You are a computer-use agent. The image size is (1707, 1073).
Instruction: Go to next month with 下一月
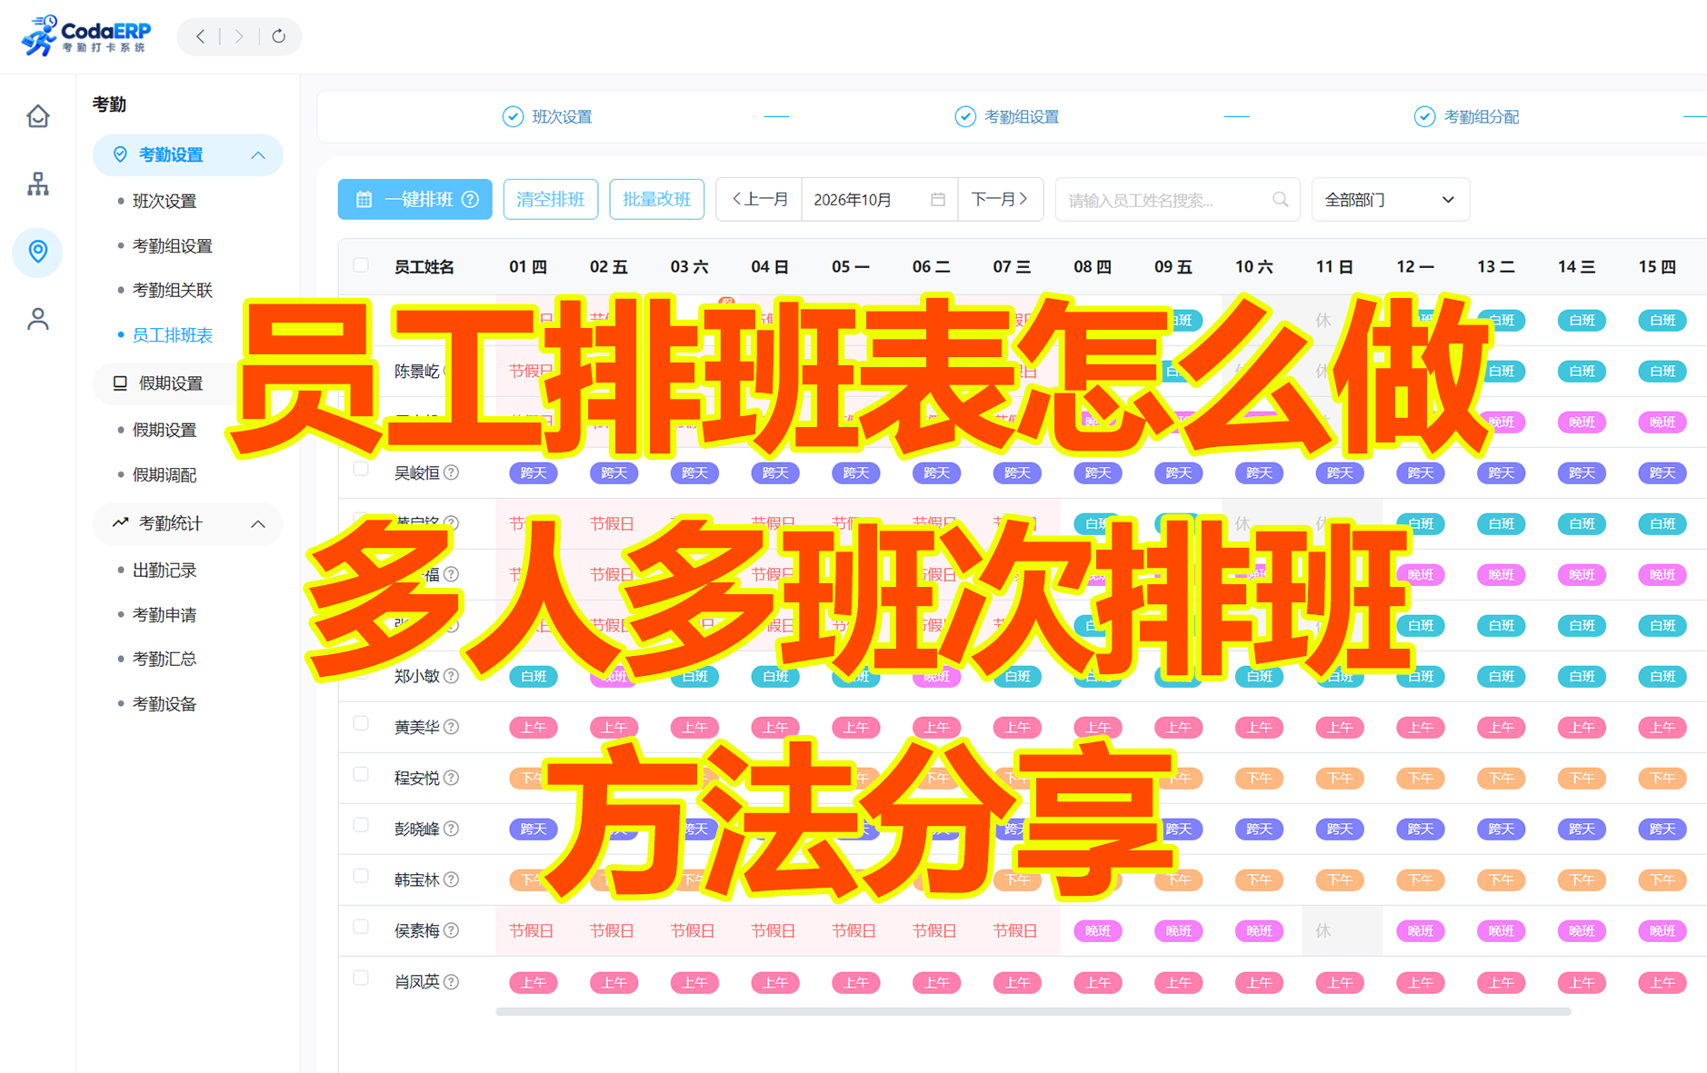tap(1000, 199)
